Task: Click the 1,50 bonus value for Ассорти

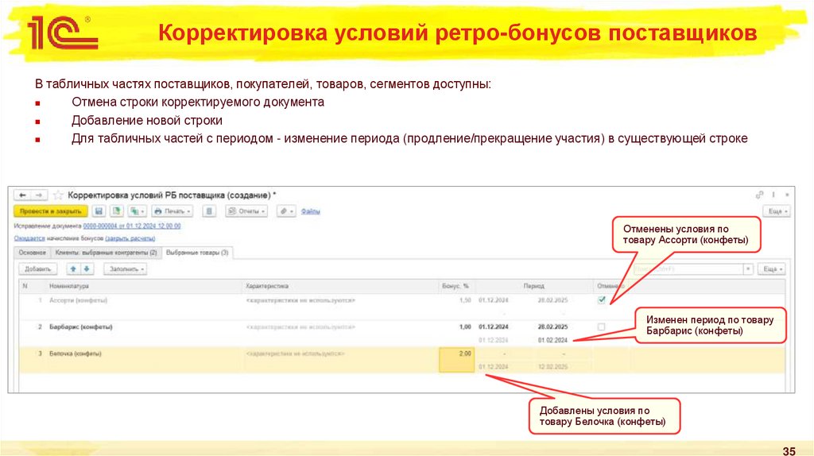Action: (x=465, y=300)
